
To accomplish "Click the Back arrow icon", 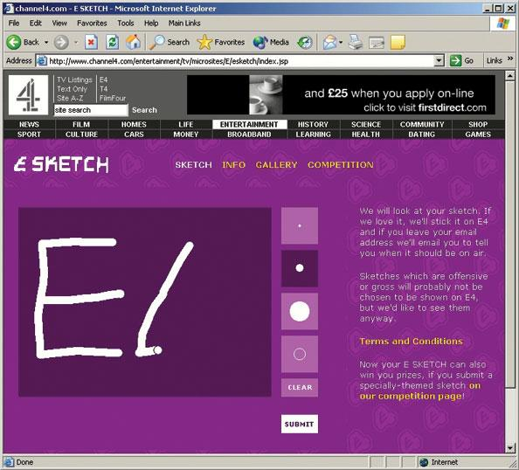I will (x=14, y=42).
